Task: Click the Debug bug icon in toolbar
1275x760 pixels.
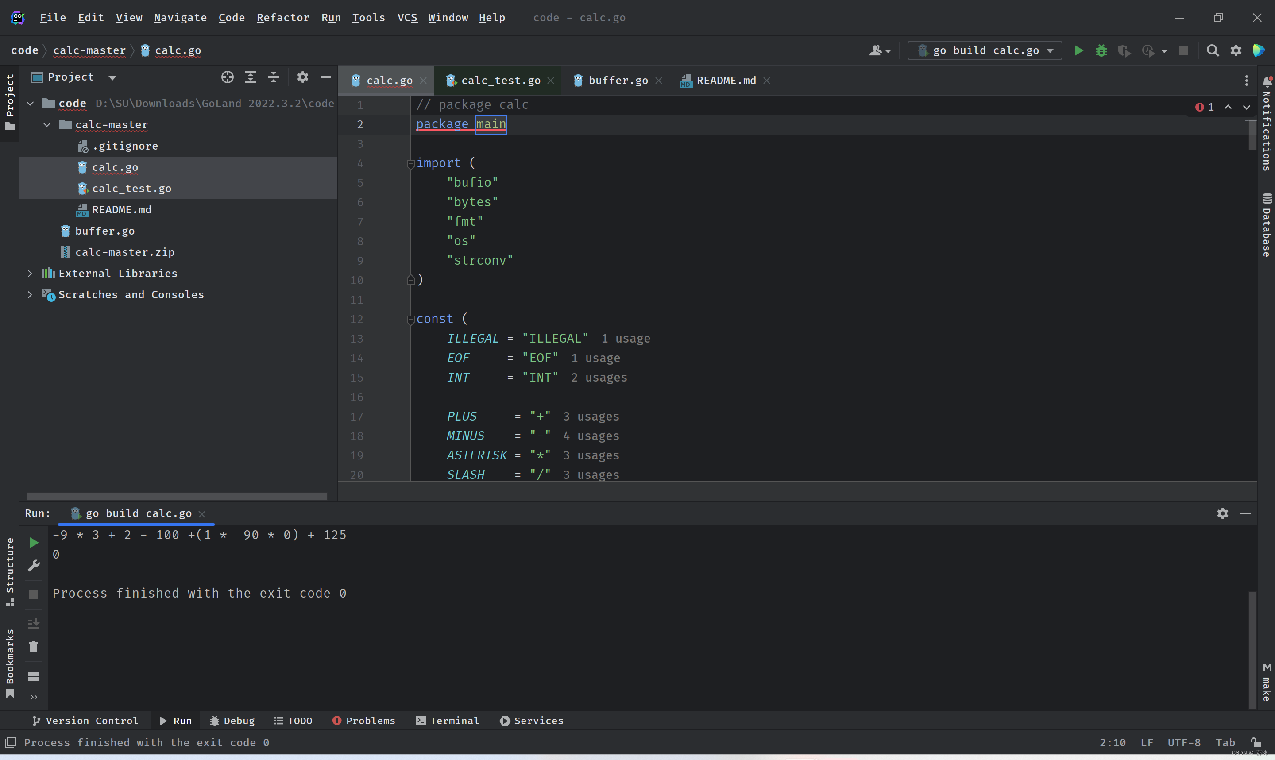Action: pyautogui.click(x=1101, y=50)
